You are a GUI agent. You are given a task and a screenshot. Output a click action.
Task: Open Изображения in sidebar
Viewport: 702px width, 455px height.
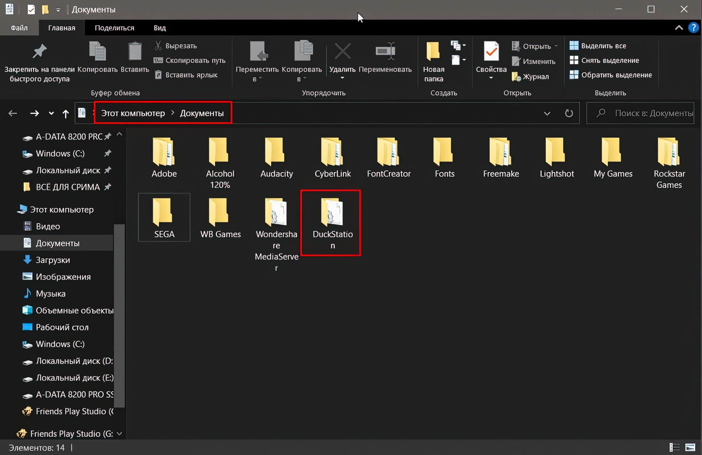pyautogui.click(x=63, y=277)
